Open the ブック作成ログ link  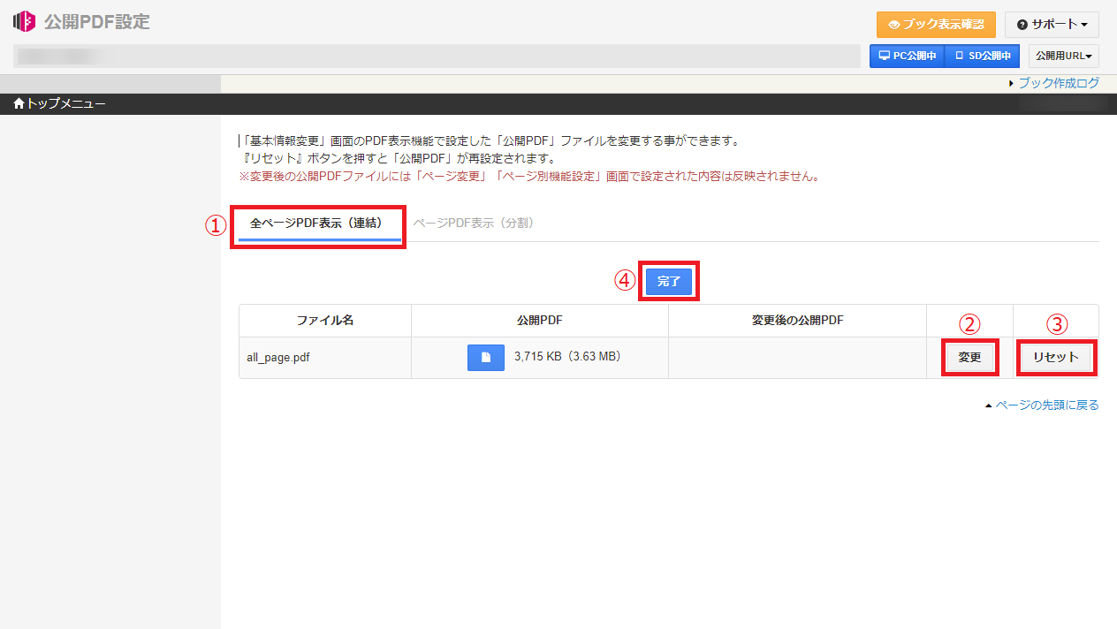(x=1058, y=83)
